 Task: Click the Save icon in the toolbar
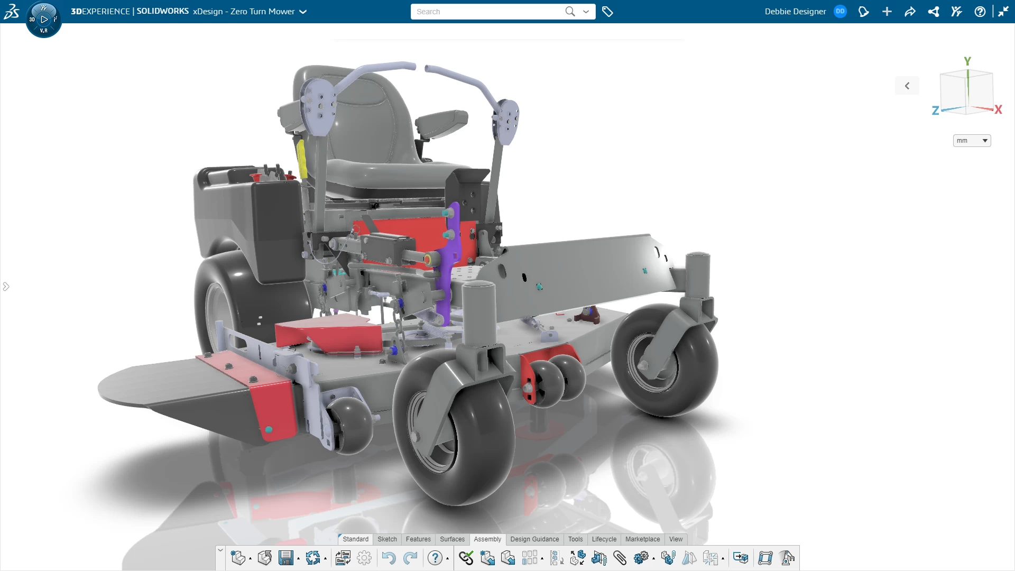(x=286, y=558)
